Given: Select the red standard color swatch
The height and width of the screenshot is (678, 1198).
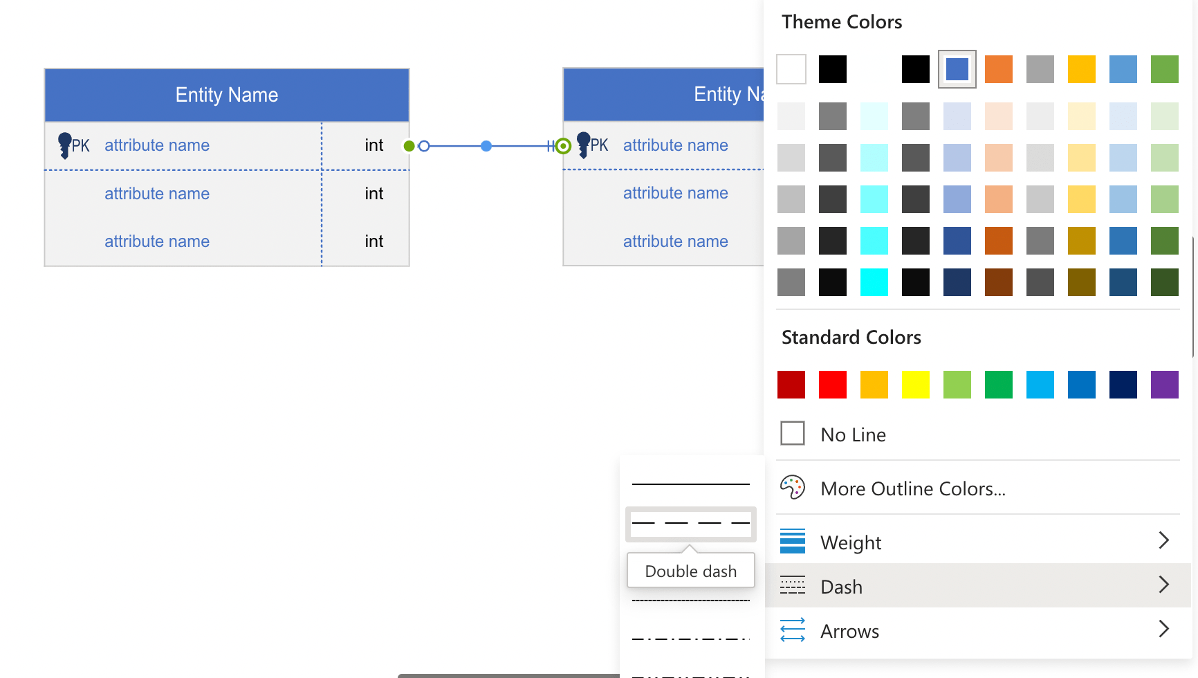Looking at the screenshot, I should (x=833, y=385).
